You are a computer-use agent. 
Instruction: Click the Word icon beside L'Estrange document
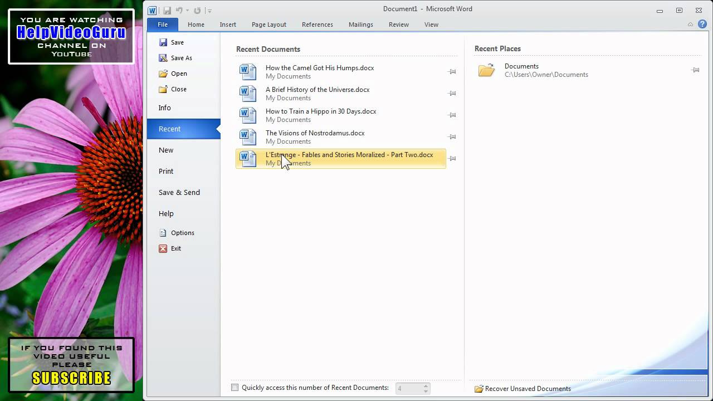coord(248,159)
